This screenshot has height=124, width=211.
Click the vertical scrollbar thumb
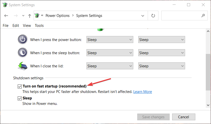pos(208,72)
